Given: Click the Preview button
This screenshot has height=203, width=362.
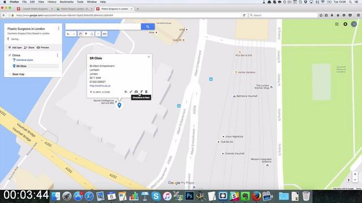Looking at the screenshot, I should 43,47.
